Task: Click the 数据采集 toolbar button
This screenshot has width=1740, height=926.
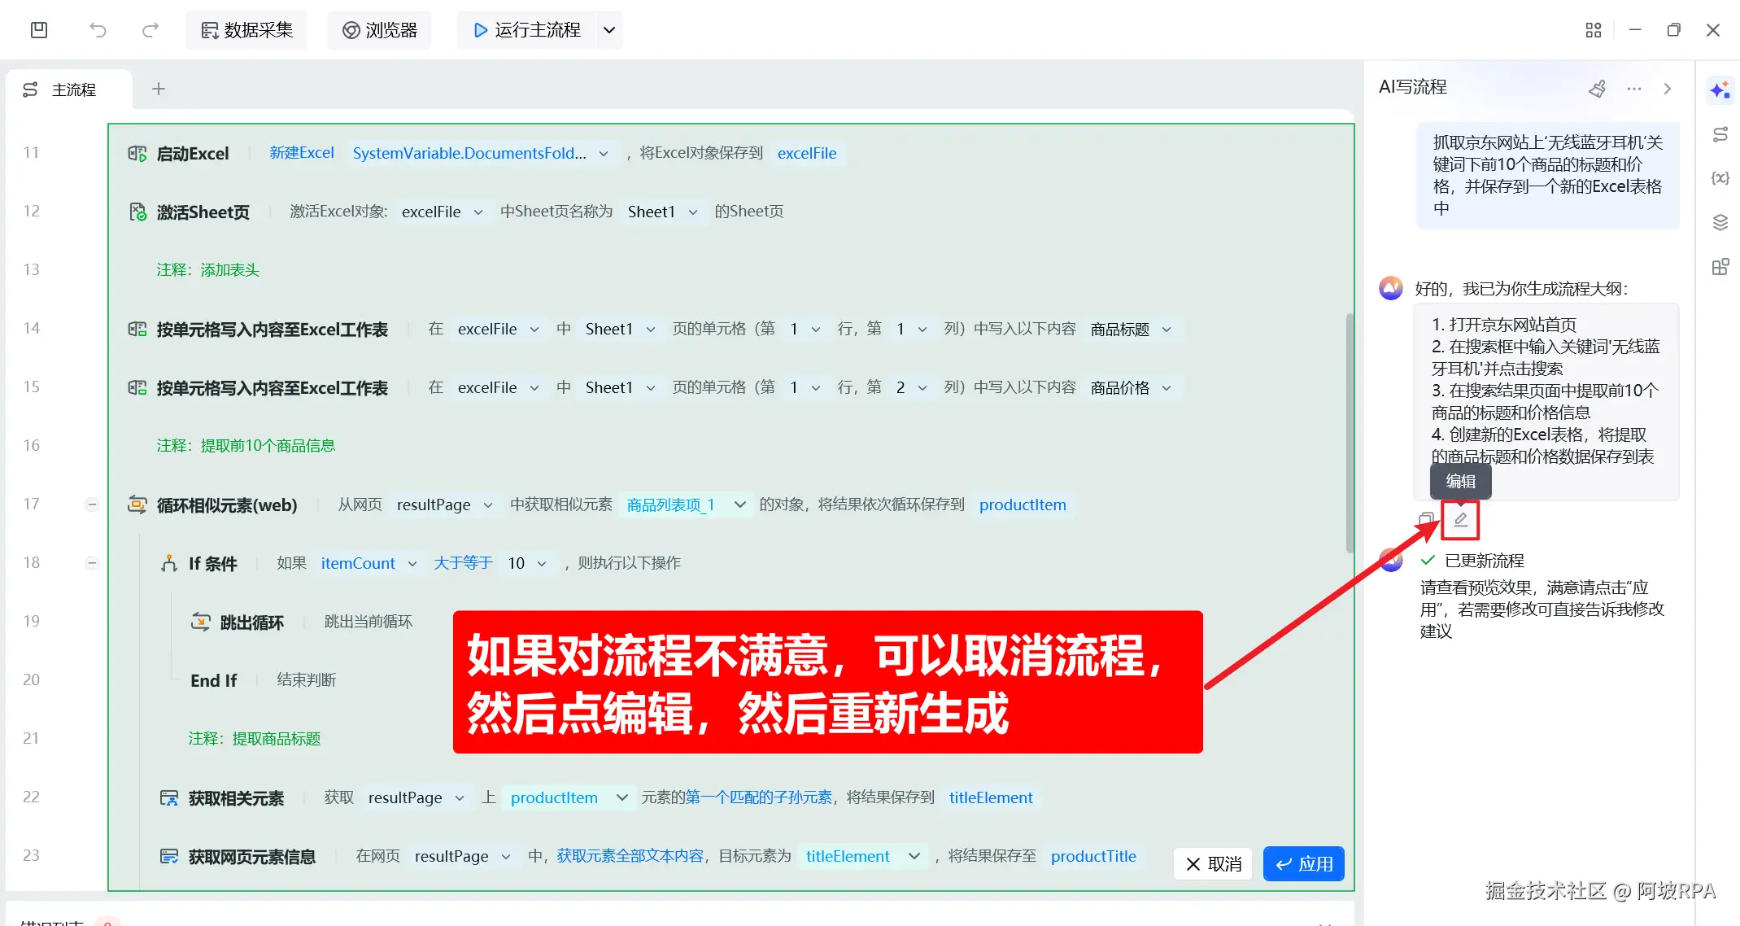Action: pyautogui.click(x=246, y=30)
